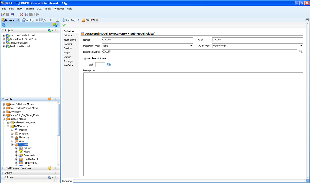Viewport: 310px width, 183px height.
Task: Switch to the Designer tab
Action: pyautogui.click(x=10, y=20)
